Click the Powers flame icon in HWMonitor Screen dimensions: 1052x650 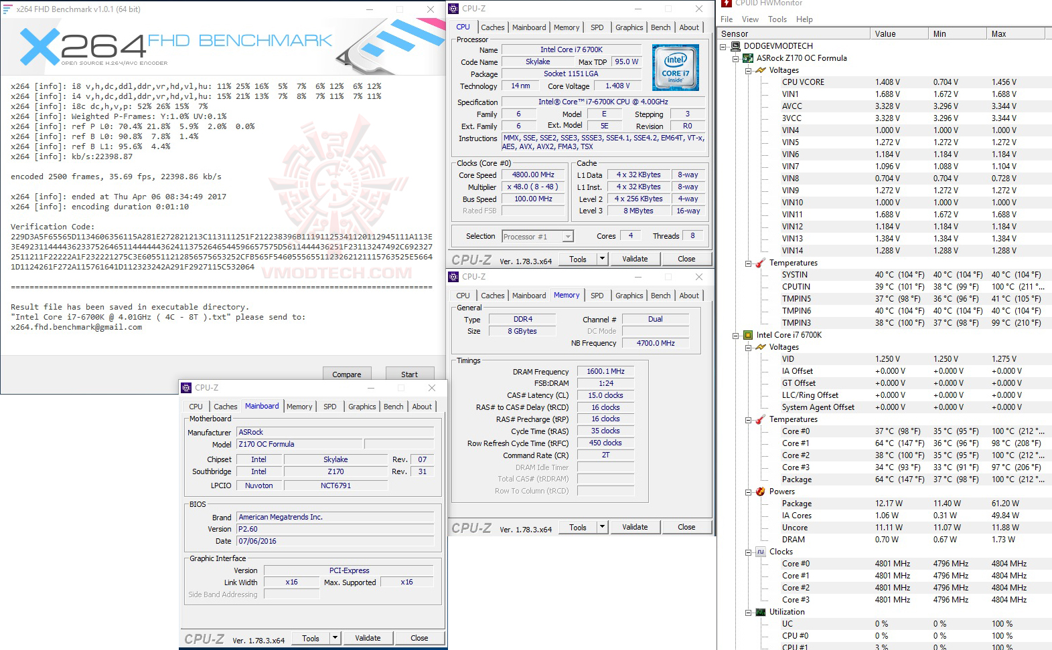(x=761, y=492)
